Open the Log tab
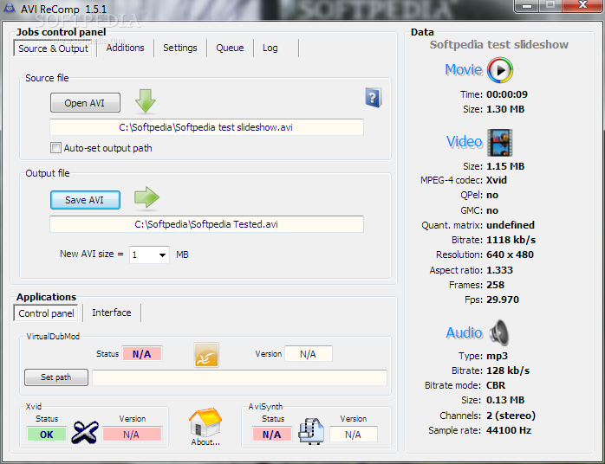 [270, 48]
